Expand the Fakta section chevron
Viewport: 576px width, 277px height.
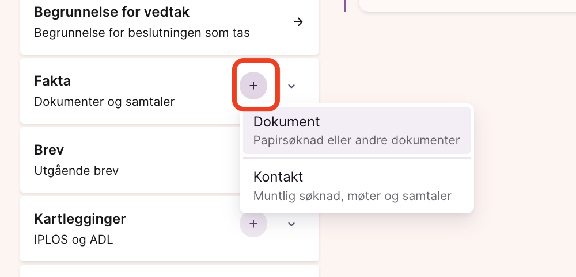[291, 86]
